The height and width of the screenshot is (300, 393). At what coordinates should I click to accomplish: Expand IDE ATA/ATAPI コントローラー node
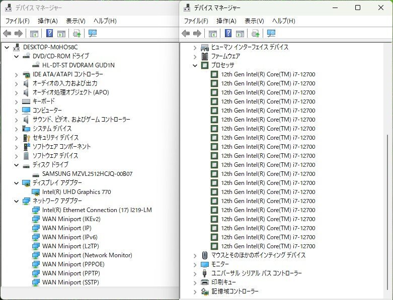[17, 74]
